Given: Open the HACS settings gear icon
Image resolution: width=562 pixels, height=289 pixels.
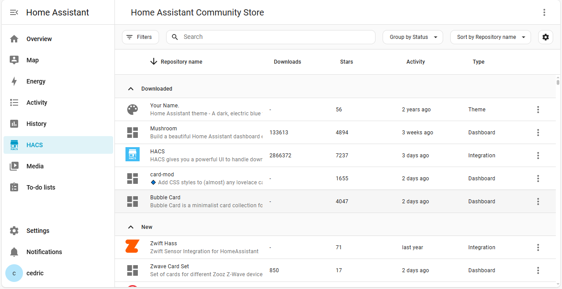Looking at the screenshot, I should [x=545, y=37].
